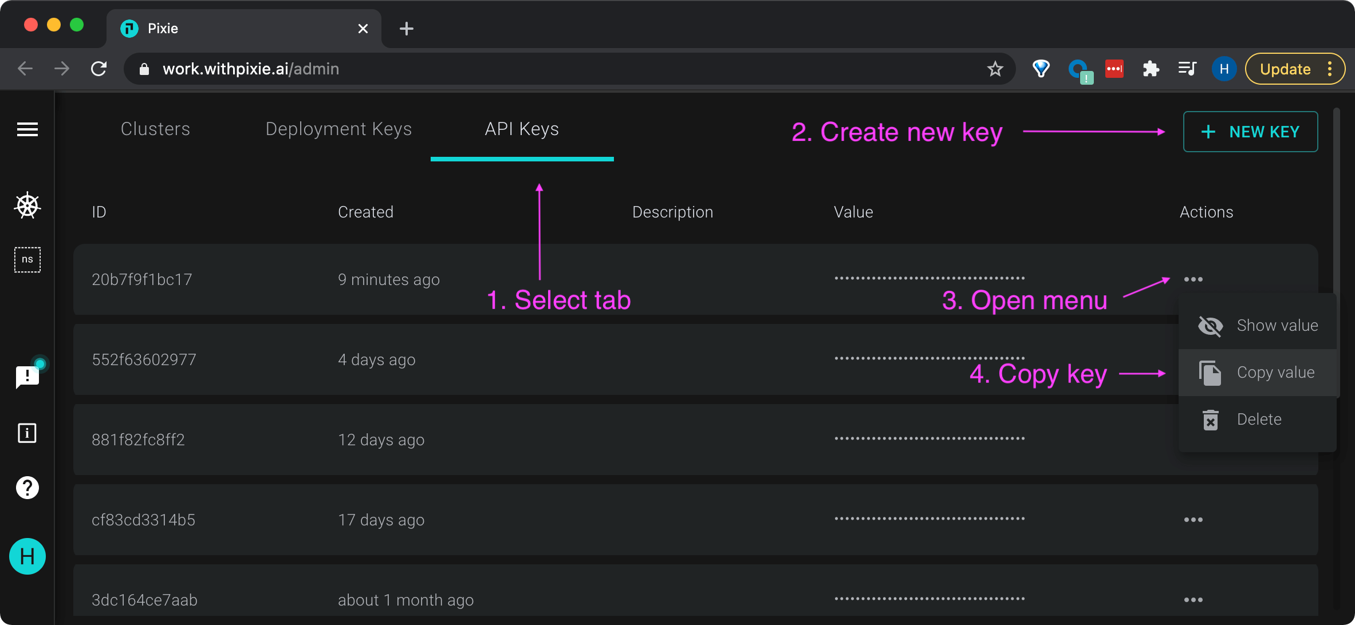Viewport: 1355px width, 625px height.
Task: Open the browser extensions puzzle icon
Action: tap(1151, 69)
